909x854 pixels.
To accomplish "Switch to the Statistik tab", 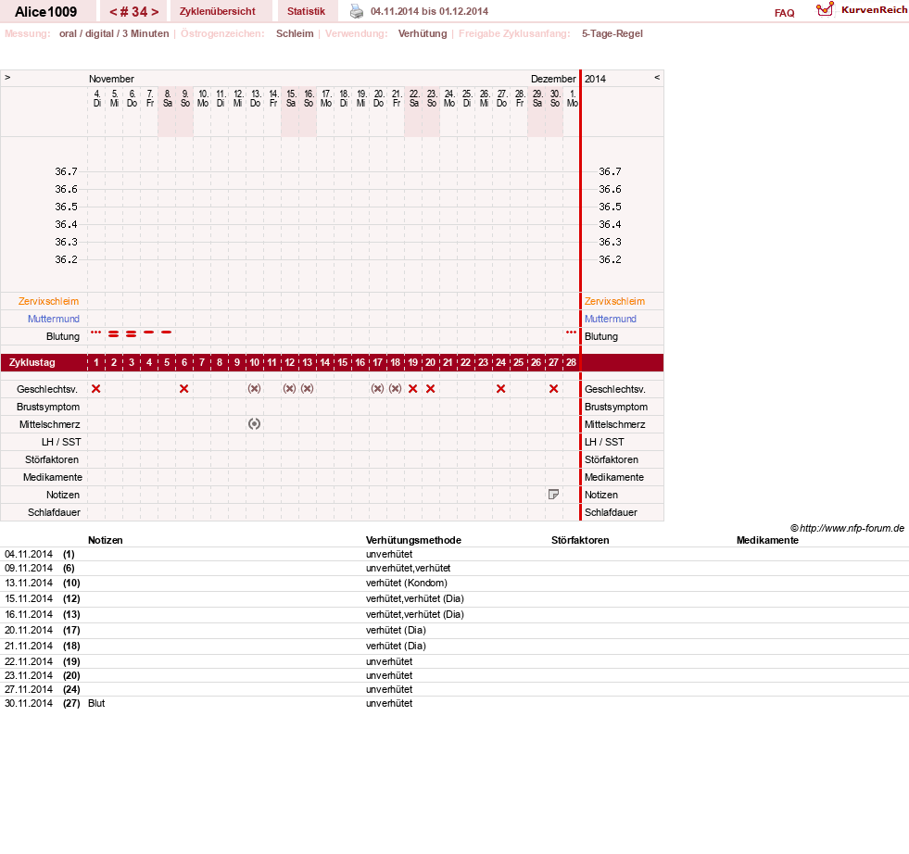I will pos(306,11).
